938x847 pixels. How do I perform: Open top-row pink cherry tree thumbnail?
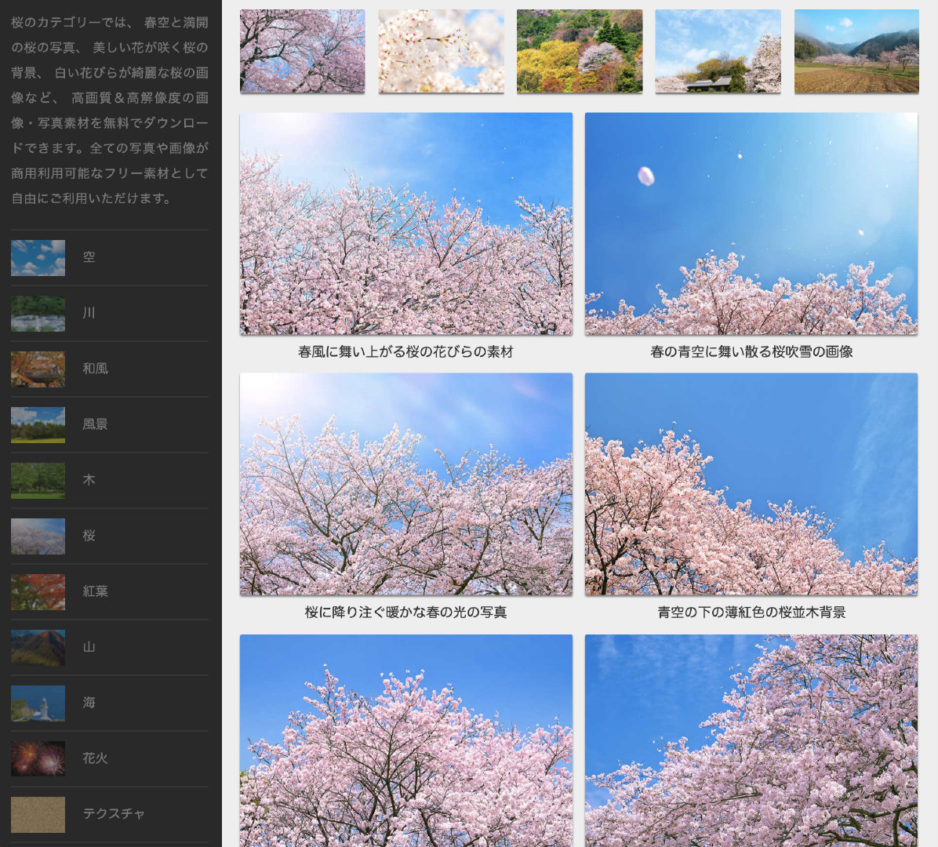click(x=303, y=51)
